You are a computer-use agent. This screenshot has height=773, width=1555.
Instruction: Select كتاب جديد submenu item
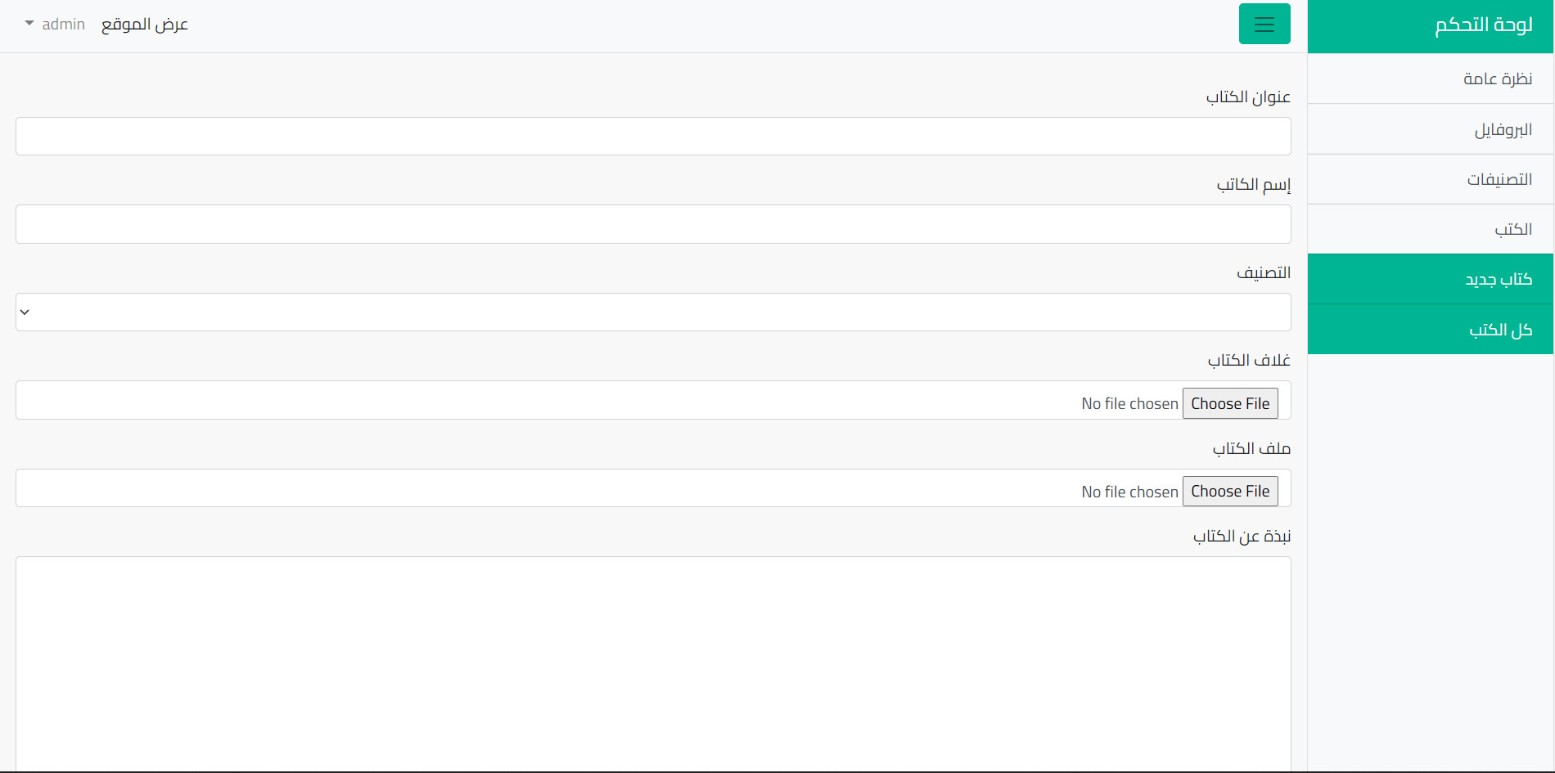[1498, 280]
